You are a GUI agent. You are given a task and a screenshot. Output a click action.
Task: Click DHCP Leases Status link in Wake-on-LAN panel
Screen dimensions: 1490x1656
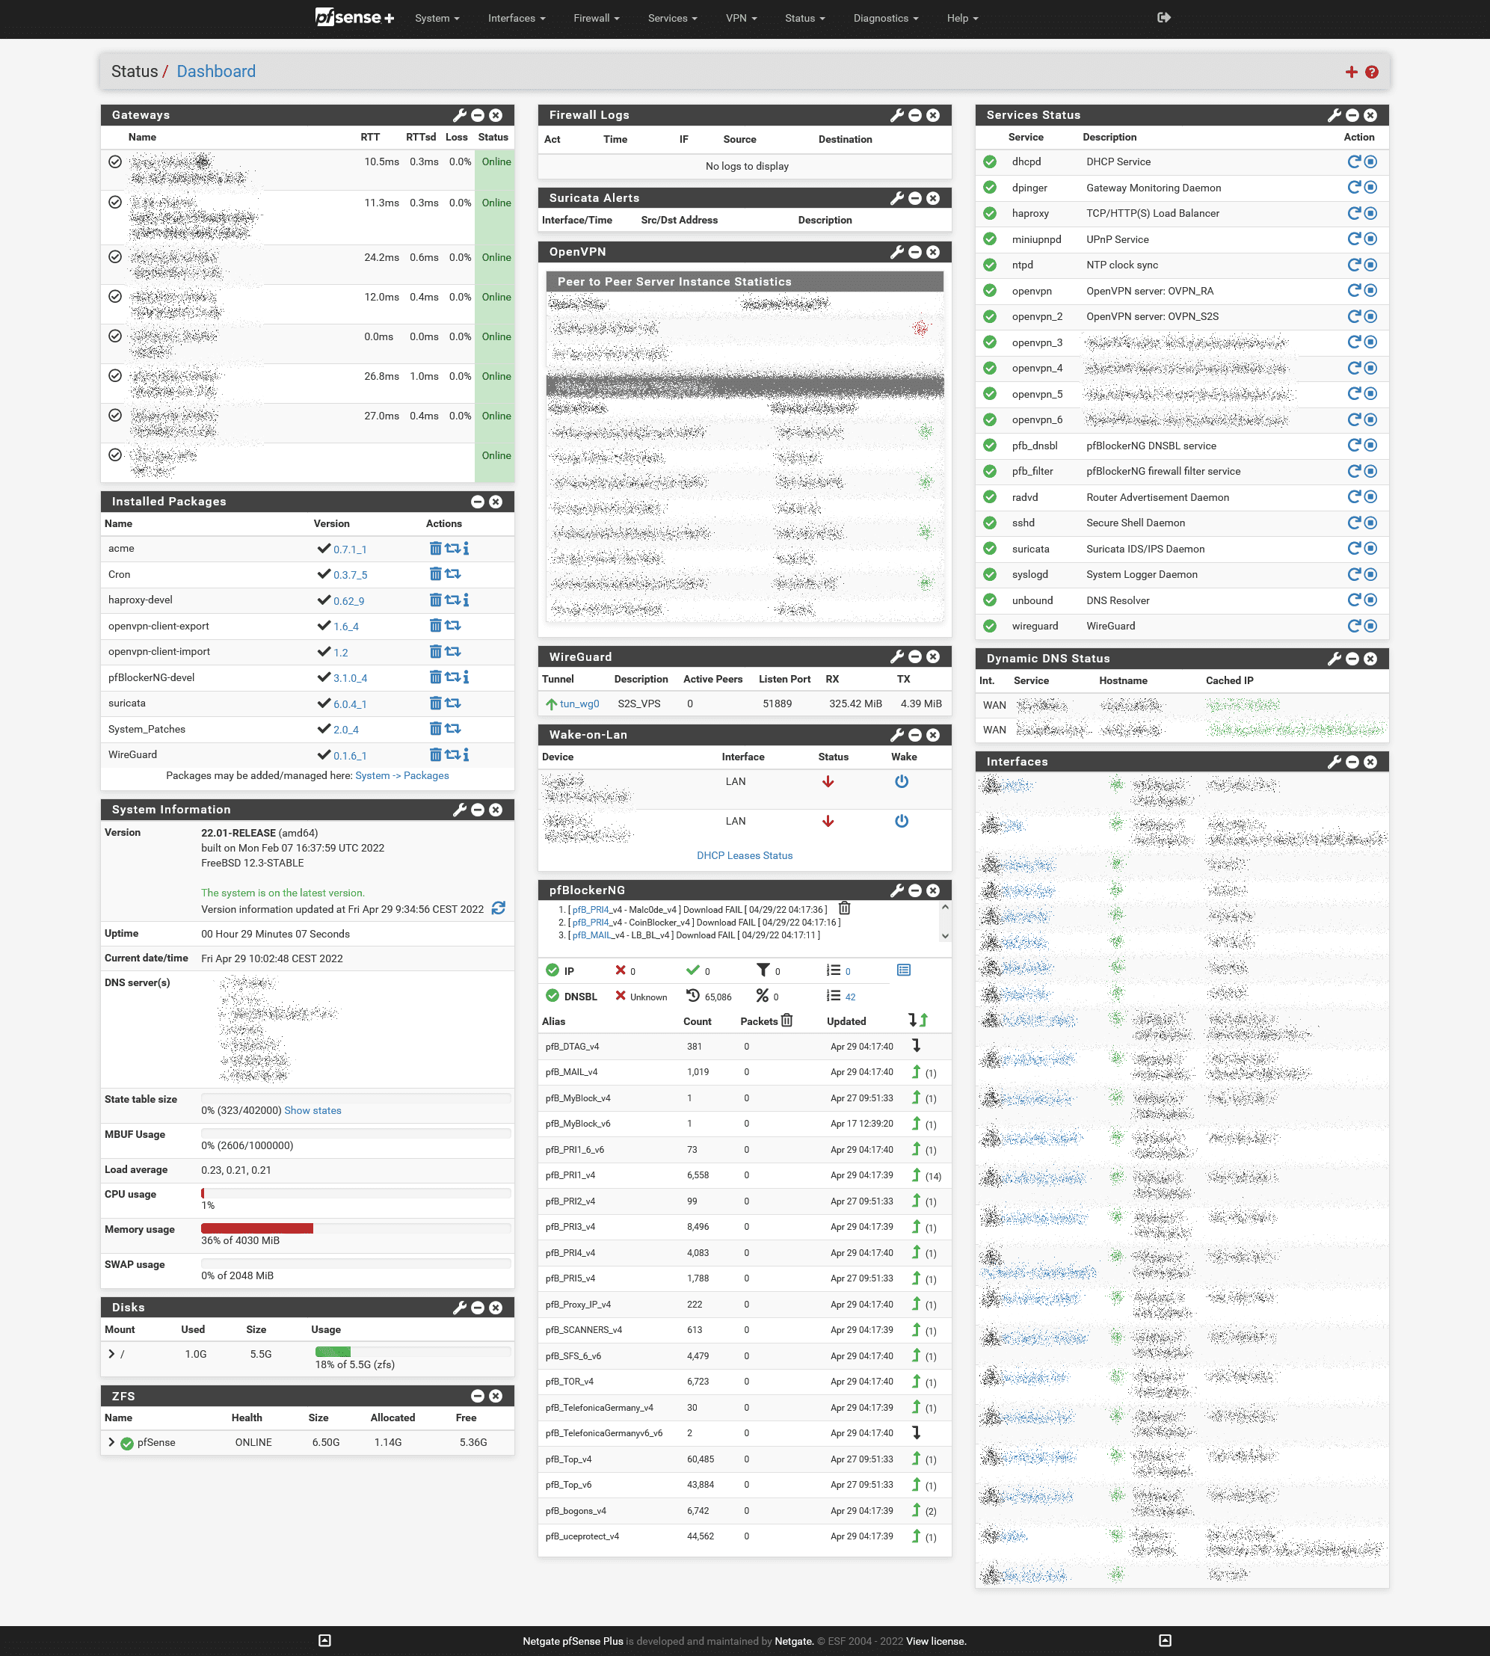pyautogui.click(x=742, y=858)
